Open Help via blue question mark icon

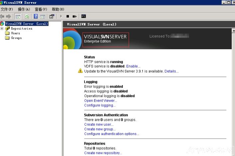(x=36, y=16)
